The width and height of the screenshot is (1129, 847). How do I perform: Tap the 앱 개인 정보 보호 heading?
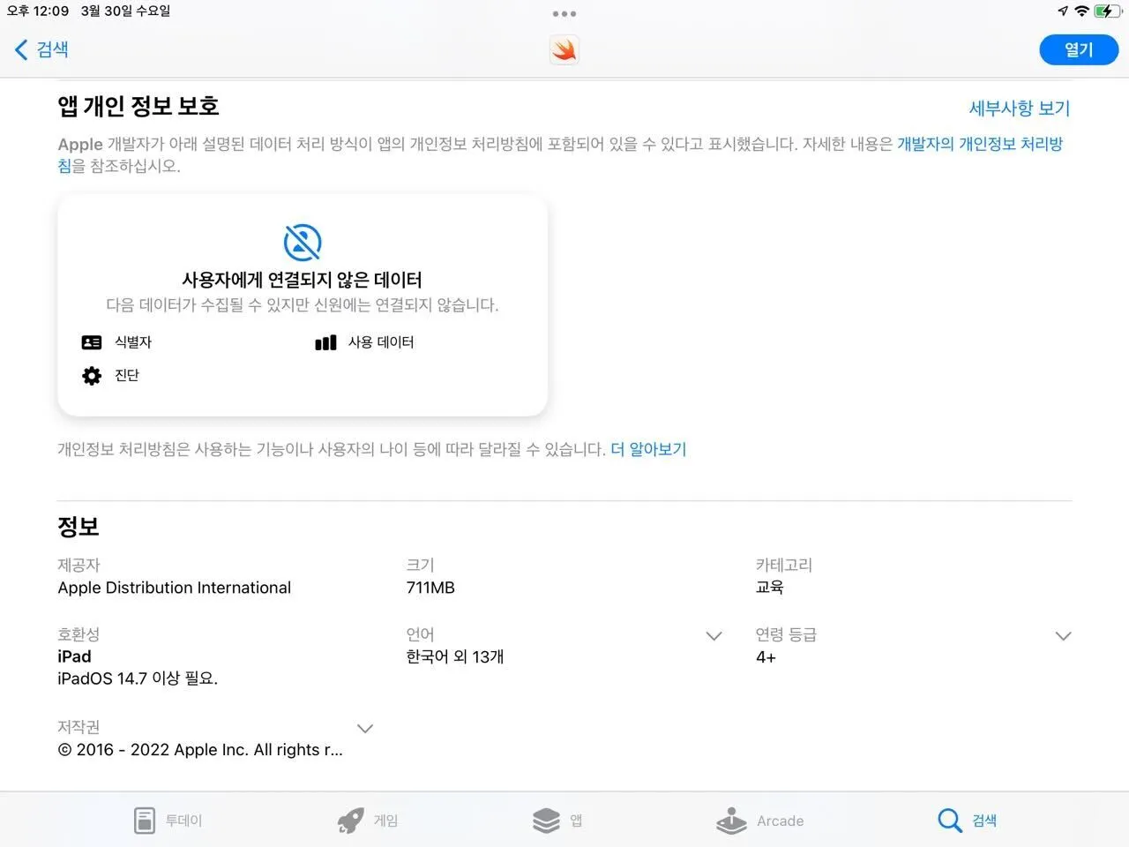(138, 106)
